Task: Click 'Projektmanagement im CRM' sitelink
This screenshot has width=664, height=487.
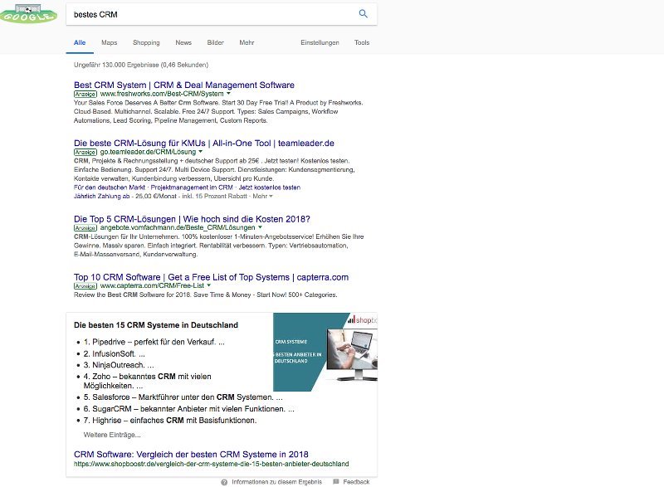Action: click(x=192, y=187)
